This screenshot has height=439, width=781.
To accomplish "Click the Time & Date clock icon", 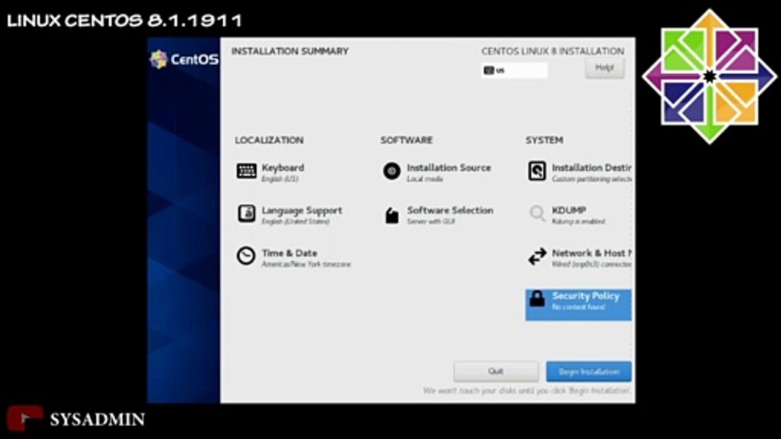I will 246,256.
